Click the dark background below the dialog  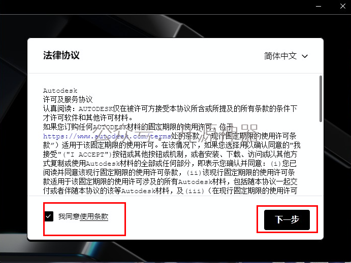pos(176,251)
